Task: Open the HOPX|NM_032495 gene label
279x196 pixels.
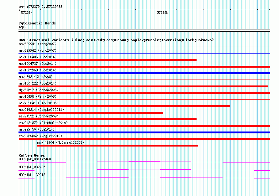Action: 32,167
